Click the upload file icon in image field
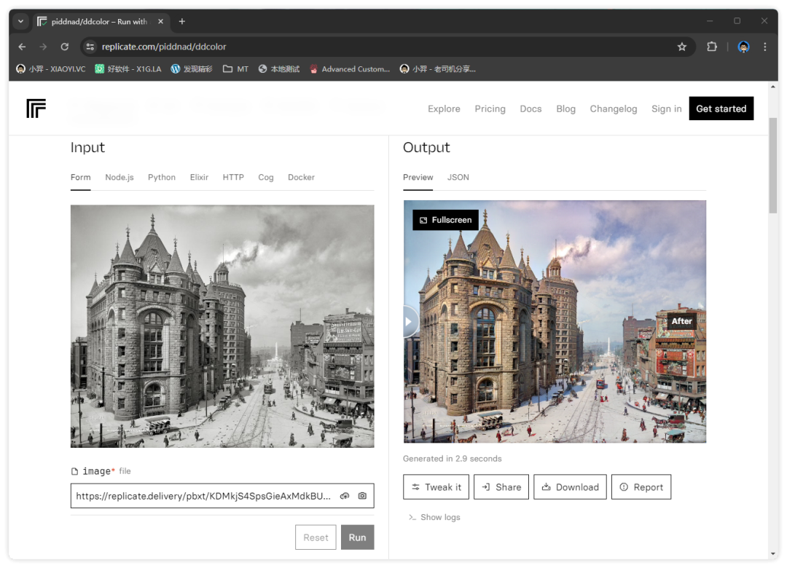 pos(345,496)
